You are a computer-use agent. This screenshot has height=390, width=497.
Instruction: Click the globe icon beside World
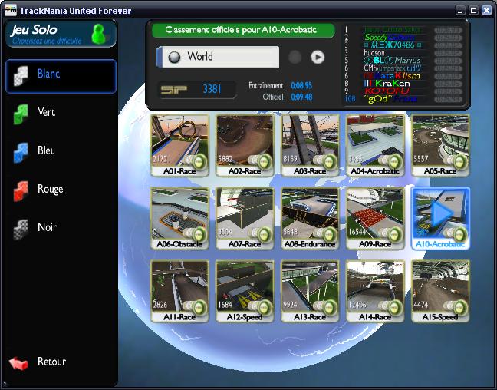pos(173,57)
